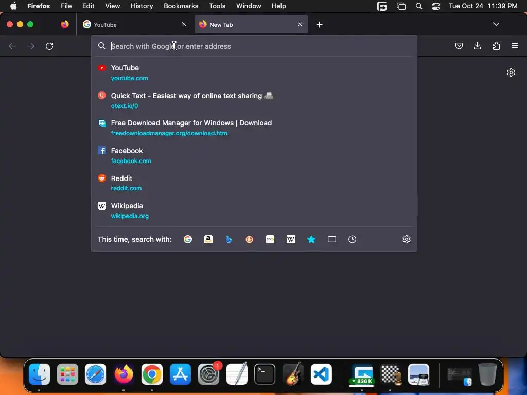Search this time with Wikipedia icon
The width and height of the screenshot is (527, 395).
tap(291, 239)
